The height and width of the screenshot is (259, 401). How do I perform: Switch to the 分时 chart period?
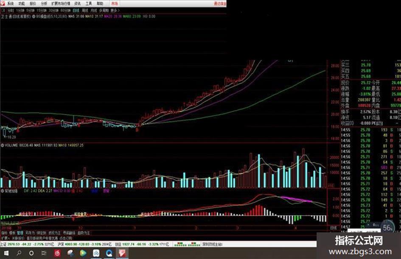pyautogui.click(x=11, y=11)
